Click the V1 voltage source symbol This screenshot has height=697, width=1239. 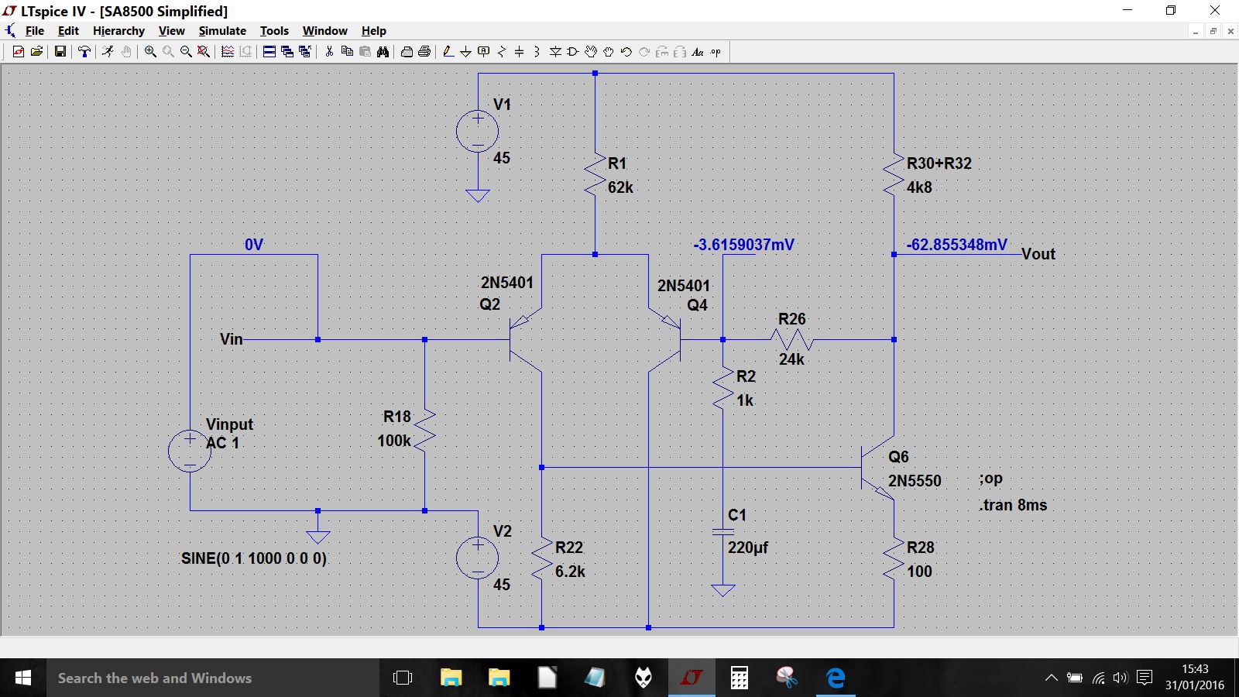[478, 131]
